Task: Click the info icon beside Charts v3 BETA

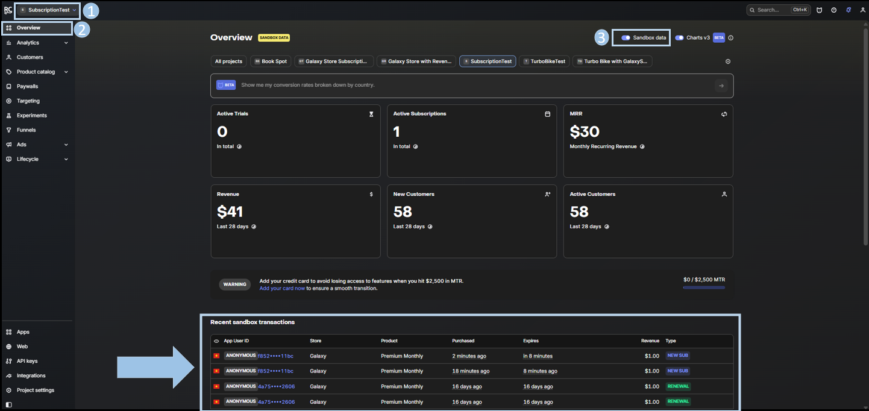Action: (x=730, y=37)
